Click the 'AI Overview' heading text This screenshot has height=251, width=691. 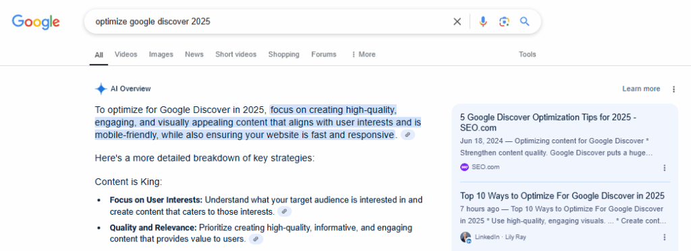[x=130, y=89]
